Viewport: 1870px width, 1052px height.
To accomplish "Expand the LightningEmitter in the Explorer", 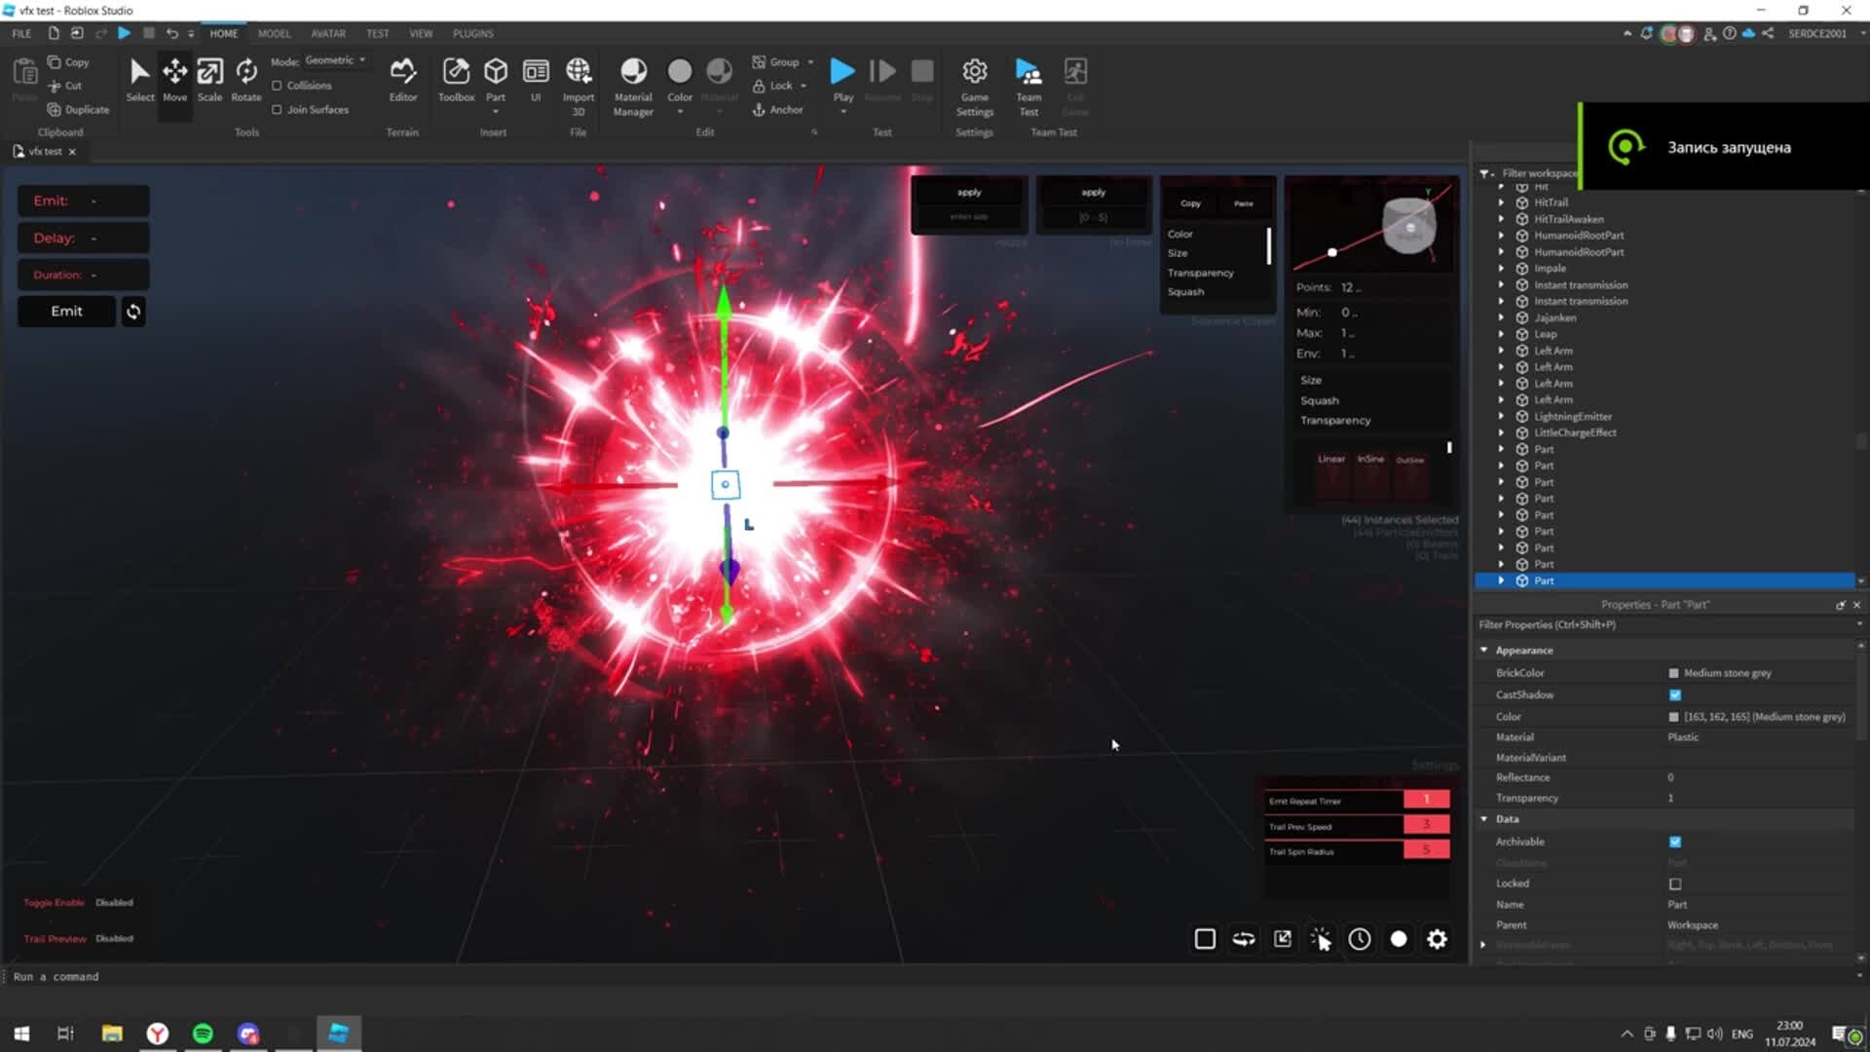I will [1500, 416].
